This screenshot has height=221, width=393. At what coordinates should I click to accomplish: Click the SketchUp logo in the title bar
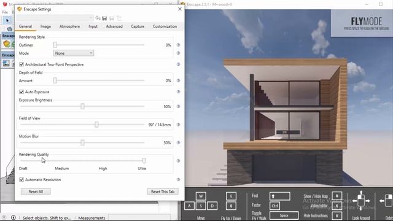4,4
